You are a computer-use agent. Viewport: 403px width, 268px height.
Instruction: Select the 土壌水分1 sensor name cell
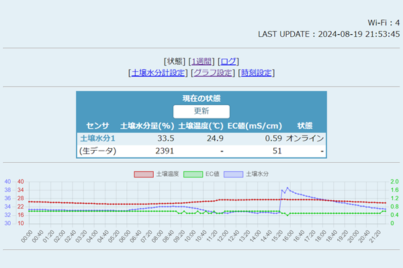(97, 138)
